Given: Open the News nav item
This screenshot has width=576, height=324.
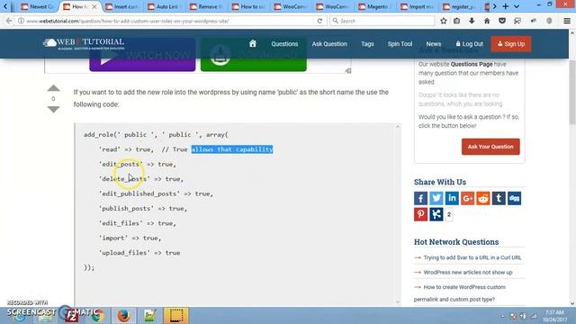Looking at the screenshot, I should [434, 44].
